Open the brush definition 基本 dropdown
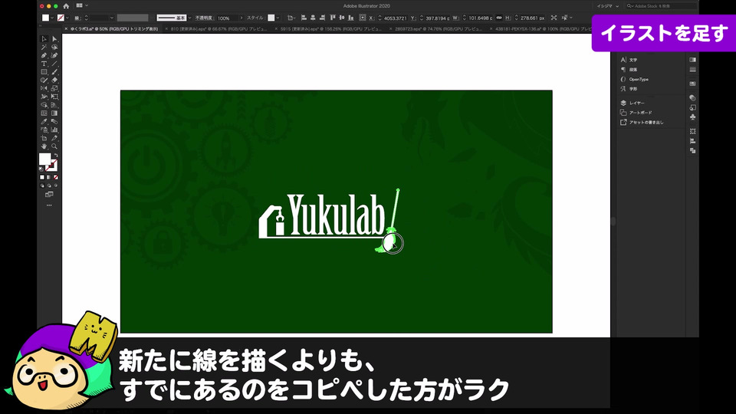Image resolution: width=736 pixels, height=414 pixels. [x=189, y=18]
